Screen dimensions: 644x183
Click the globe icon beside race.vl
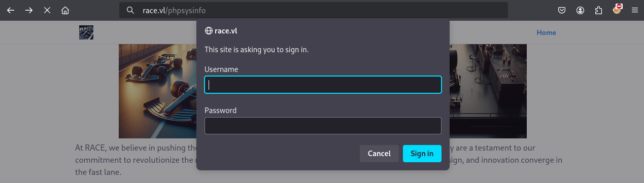[x=209, y=31]
